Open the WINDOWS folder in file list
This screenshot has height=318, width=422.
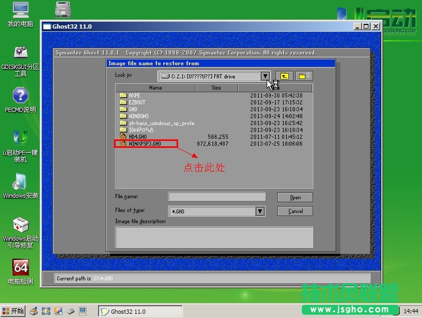coord(138,116)
